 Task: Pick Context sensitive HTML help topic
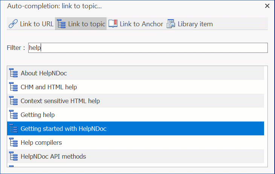(x=136, y=101)
